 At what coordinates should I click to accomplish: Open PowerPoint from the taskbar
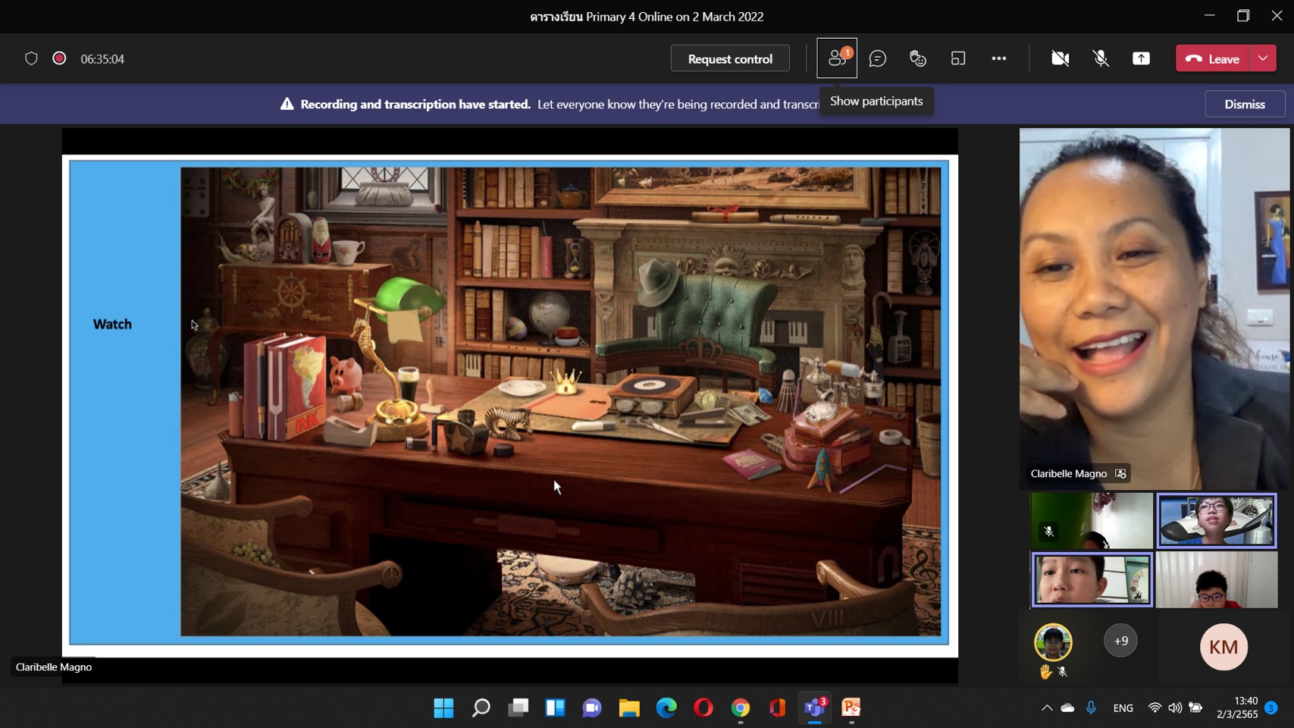tap(851, 708)
